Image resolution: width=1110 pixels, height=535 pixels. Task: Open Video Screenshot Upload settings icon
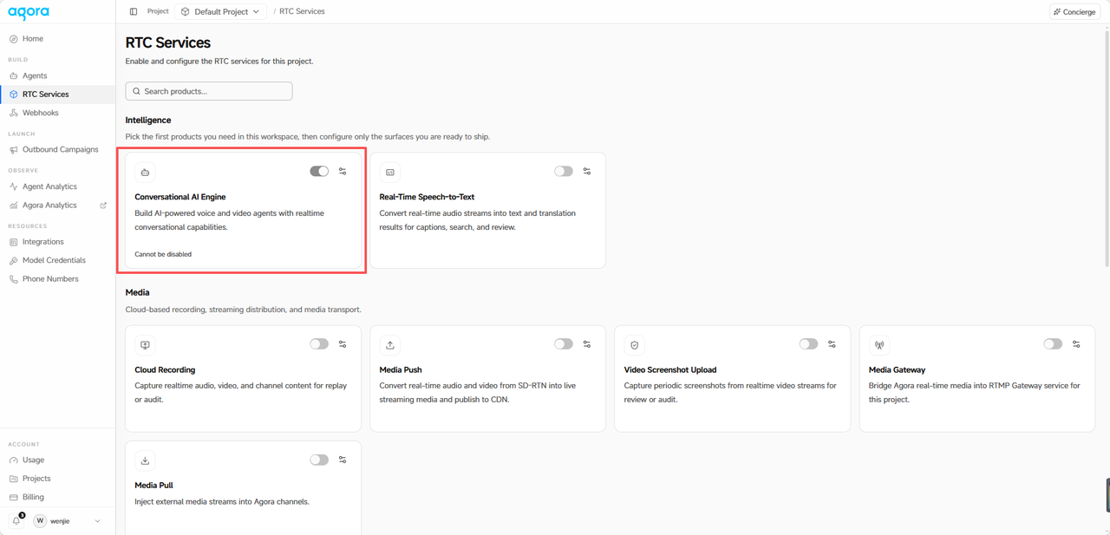pyautogui.click(x=832, y=344)
